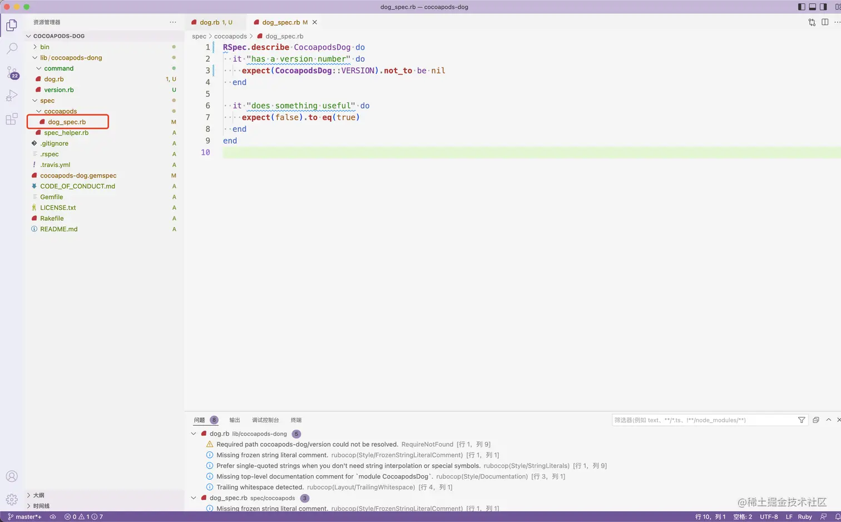The height and width of the screenshot is (522, 841).
Task: Open cocoapods-dog.gemspec file
Action: click(x=78, y=176)
